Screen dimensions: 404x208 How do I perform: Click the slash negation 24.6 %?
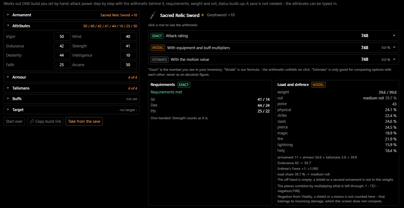click(391, 121)
